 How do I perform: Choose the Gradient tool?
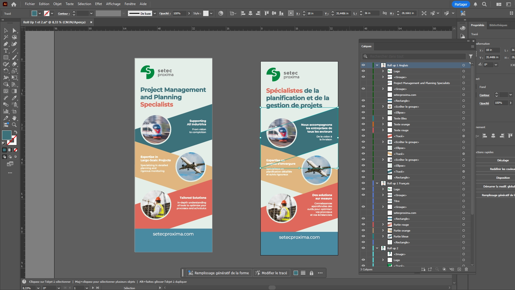[x=14, y=91]
